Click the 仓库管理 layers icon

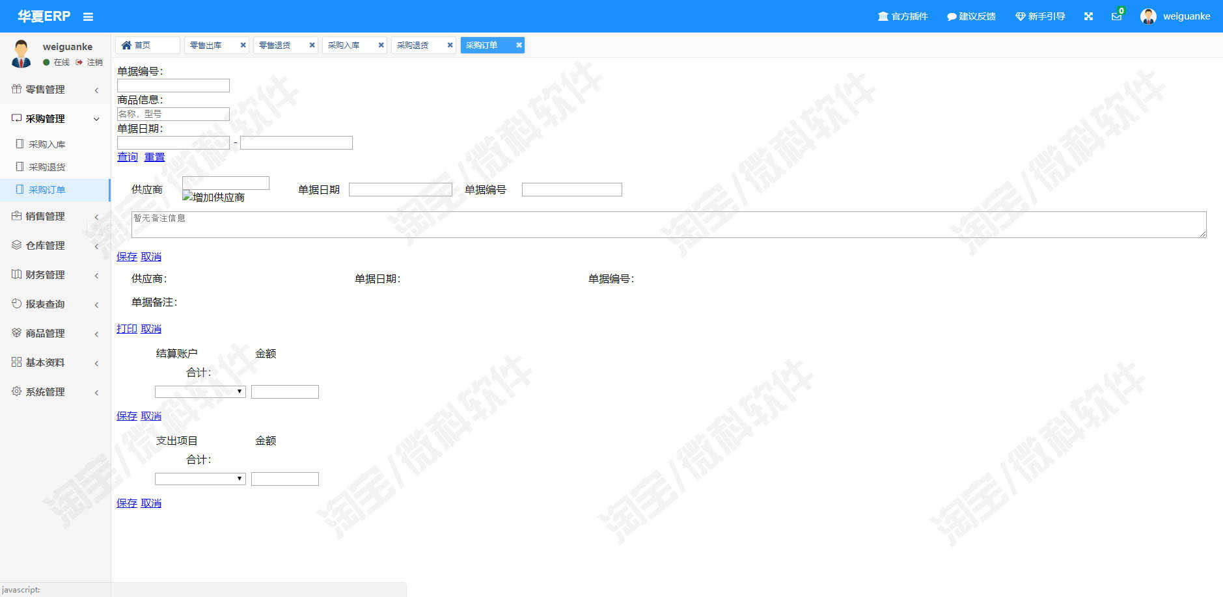16,245
